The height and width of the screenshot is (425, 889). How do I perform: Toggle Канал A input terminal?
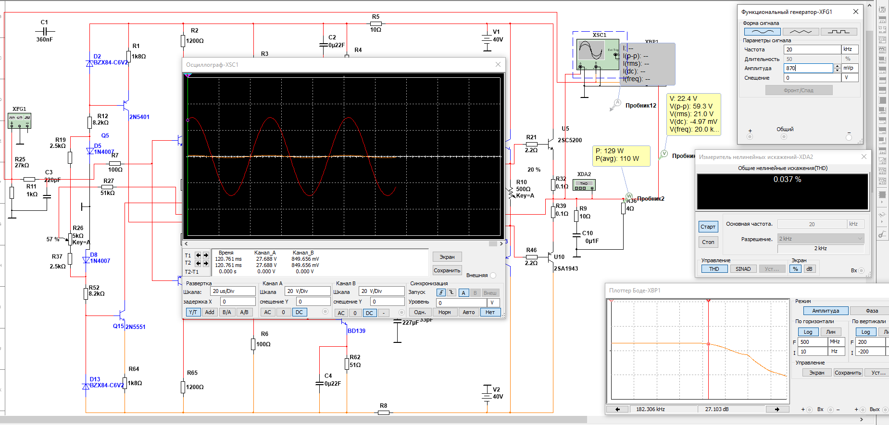tap(325, 312)
